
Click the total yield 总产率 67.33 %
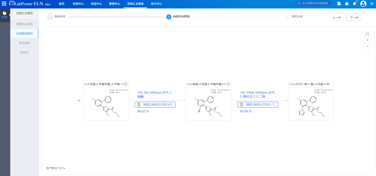(55, 168)
